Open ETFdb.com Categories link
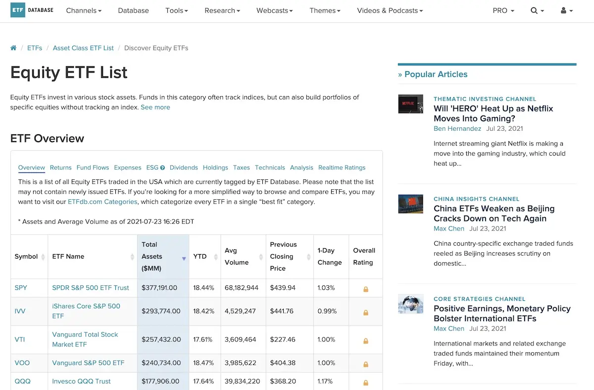594x390 pixels. (102, 202)
